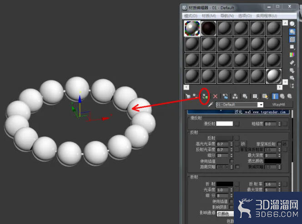Select the white last-row material slot

[273, 76]
